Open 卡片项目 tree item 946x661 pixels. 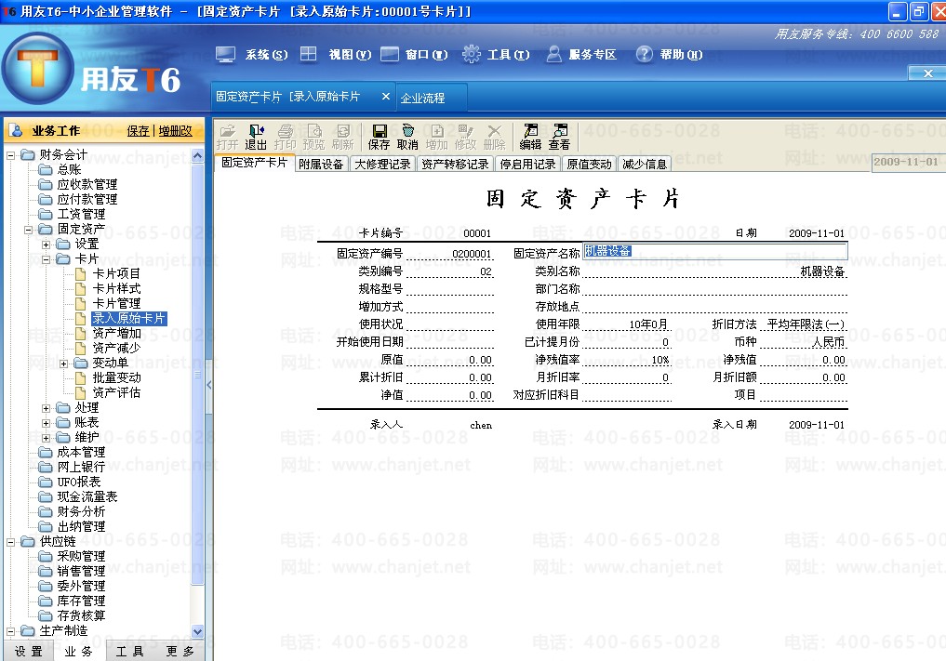pos(116,274)
